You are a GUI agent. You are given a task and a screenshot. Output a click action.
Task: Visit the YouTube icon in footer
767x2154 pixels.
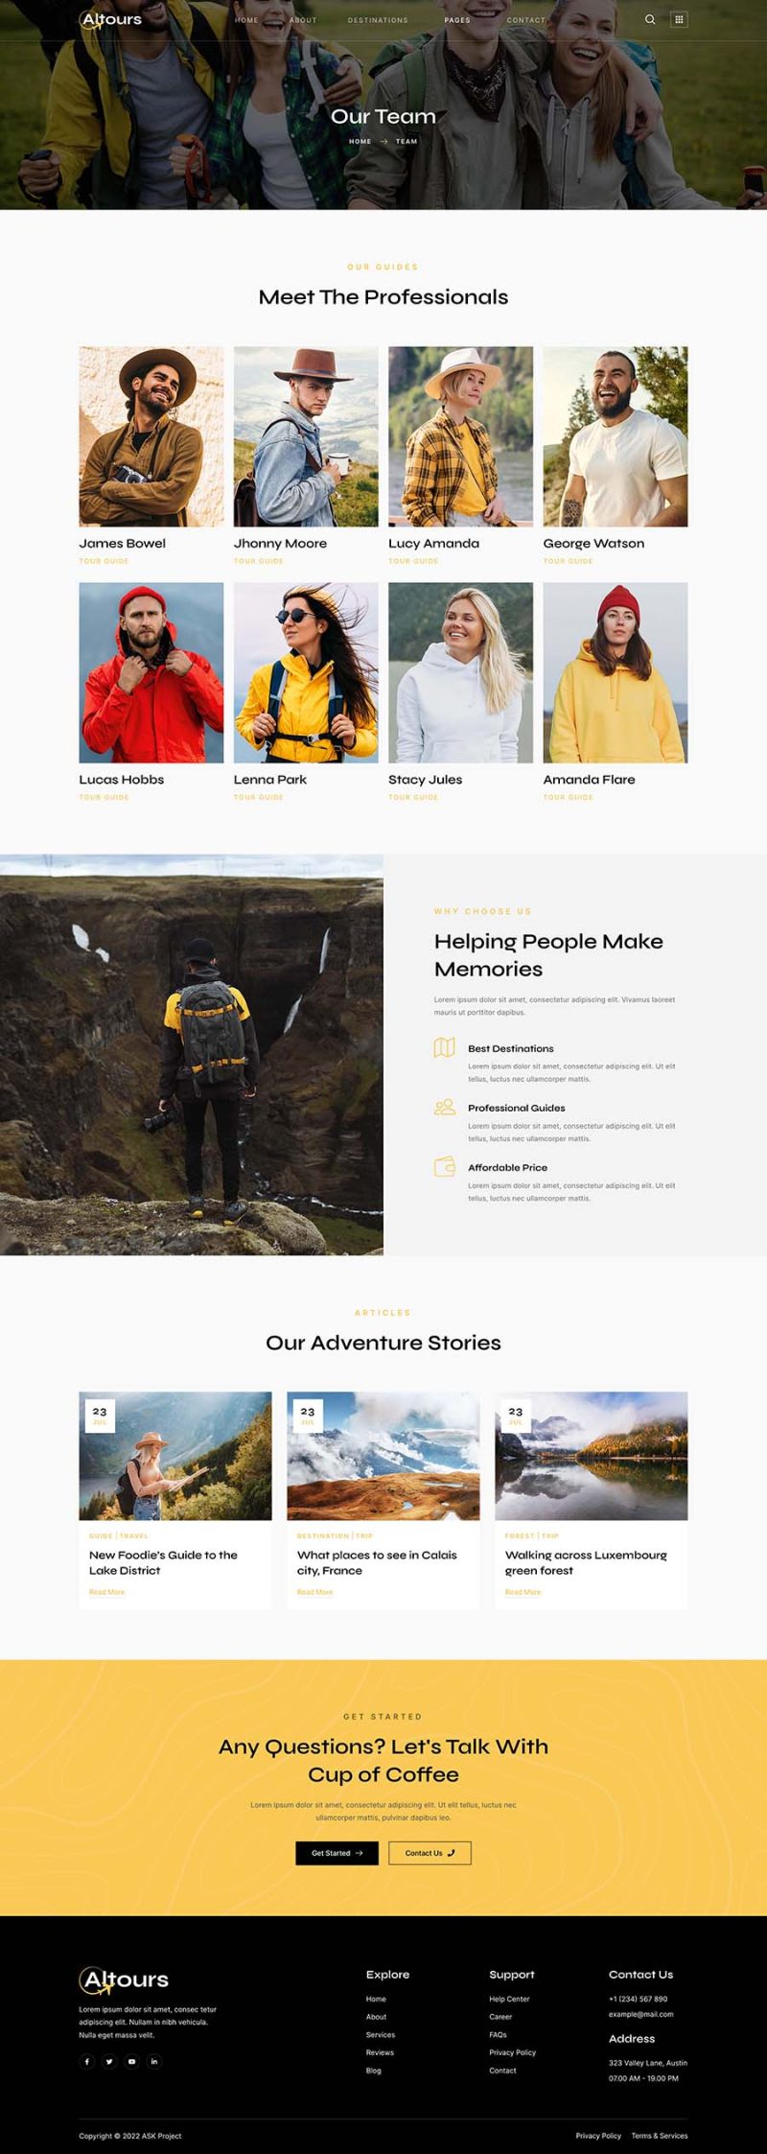pos(132,2061)
